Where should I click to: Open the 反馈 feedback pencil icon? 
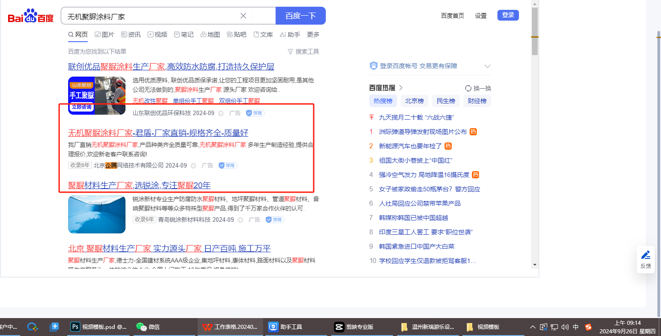[x=646, y=259]
